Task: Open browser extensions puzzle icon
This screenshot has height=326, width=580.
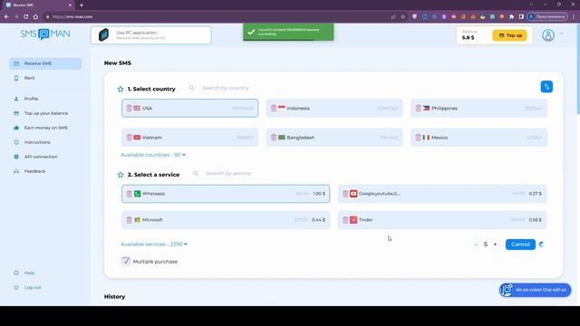Action: [511, 16]
